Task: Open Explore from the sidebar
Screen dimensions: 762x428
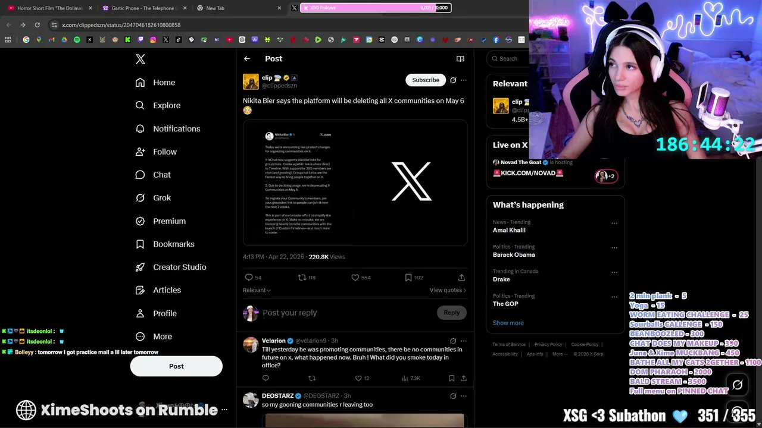Action: point(158,105)
